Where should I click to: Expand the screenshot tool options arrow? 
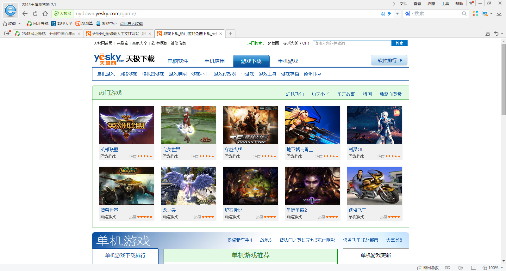[x=491, y=14]
